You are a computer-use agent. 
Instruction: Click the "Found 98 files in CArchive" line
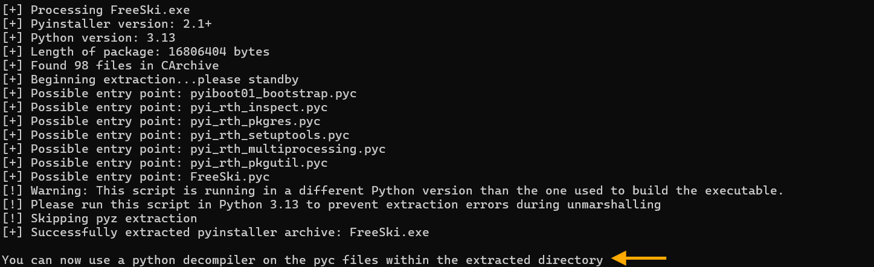124,66
